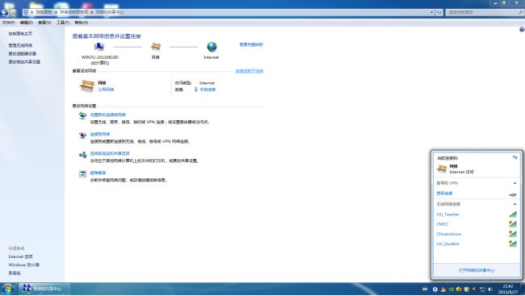This screenshot has height=296, width=525.
Task: Click the refresh icon in network flyout
Action: [515, 157]
